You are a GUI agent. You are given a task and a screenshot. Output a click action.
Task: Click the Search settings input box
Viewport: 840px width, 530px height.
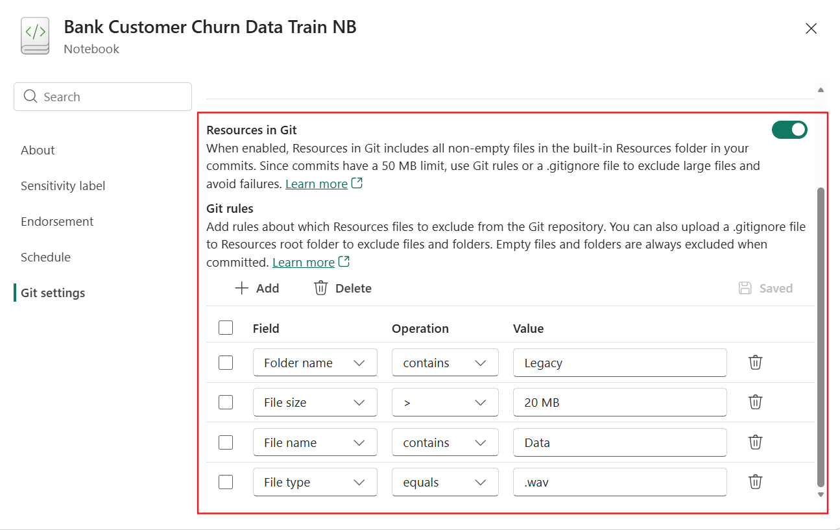(x=102, y=97)
